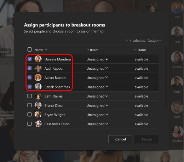Viewport: 184px width, 162px height.
Task: Select the name Bruno Zhao
Action: coord(53,105)
